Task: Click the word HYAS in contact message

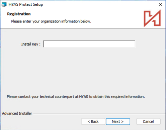Action: (x=84, y=96)
